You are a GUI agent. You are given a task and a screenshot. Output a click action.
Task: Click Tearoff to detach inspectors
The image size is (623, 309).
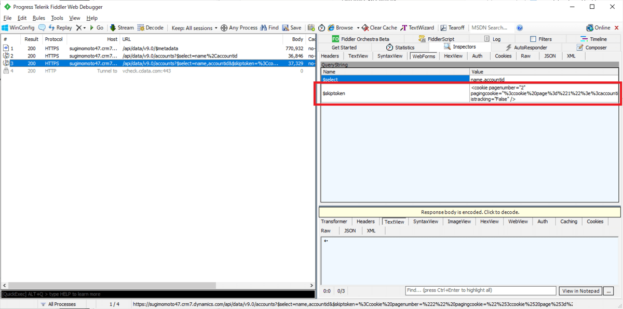[453, 28]
